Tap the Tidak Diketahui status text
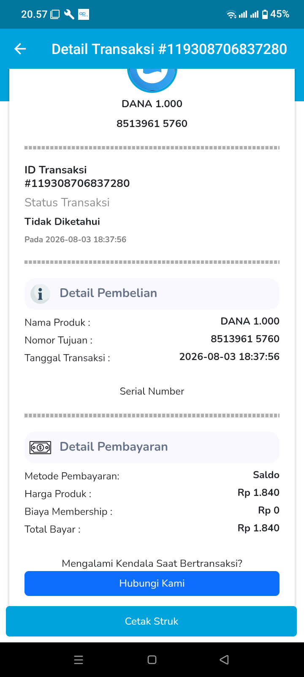 click(62, 222)
